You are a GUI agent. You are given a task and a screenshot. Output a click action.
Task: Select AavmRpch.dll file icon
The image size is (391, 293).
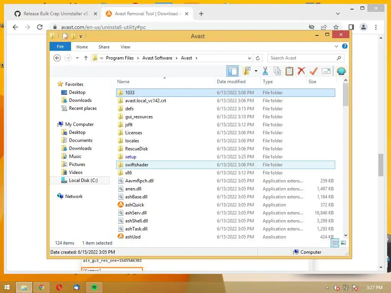(121, 181)
